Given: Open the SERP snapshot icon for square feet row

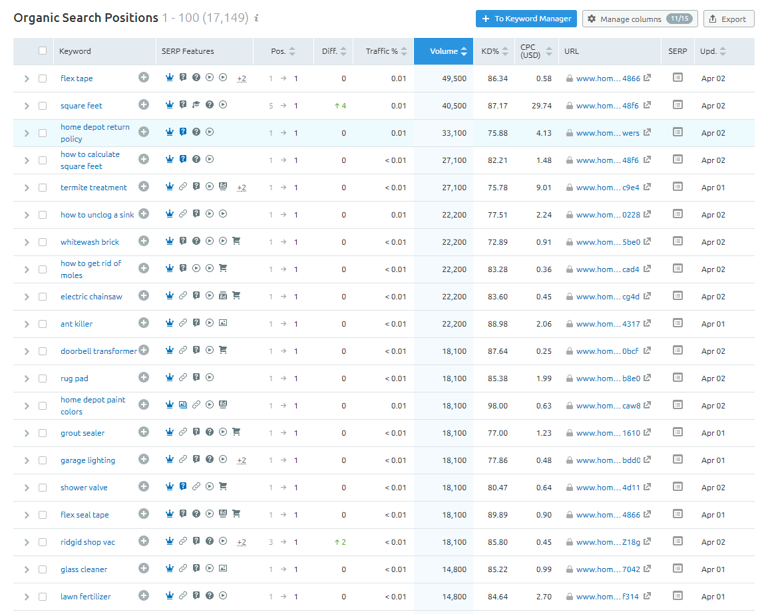Looking at the screenshot, I should click(x=677, y=105).
